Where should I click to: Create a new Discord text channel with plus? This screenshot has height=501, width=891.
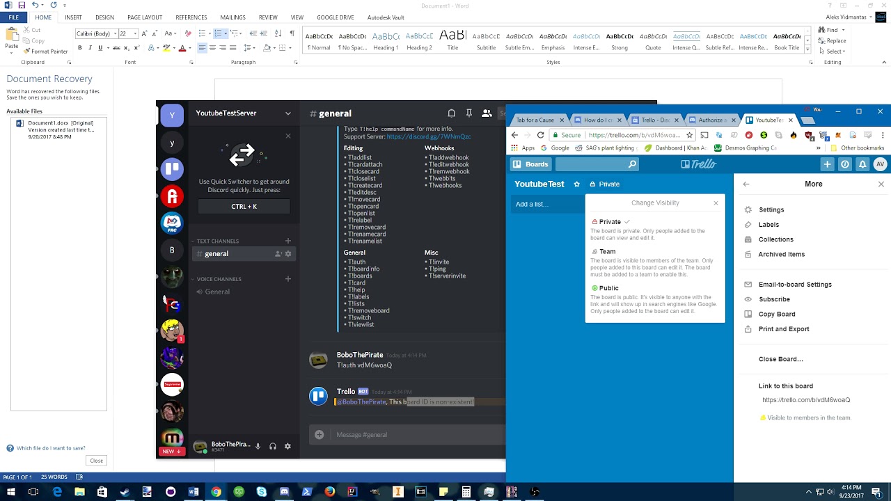tap(288, 241)
